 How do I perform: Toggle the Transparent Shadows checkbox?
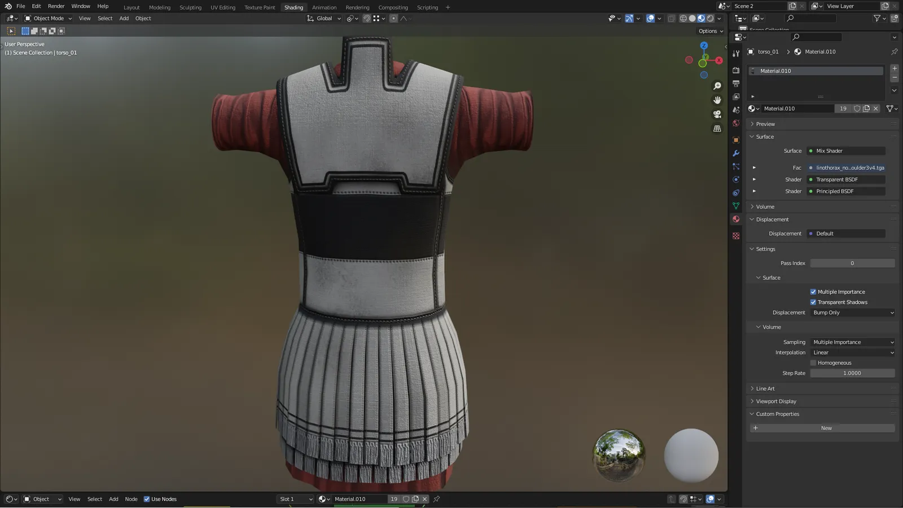813,302
